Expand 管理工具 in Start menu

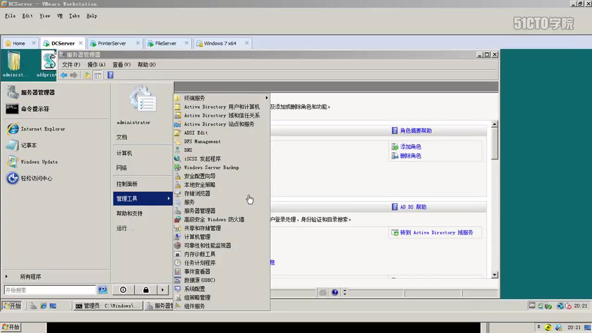click(143, 198)
